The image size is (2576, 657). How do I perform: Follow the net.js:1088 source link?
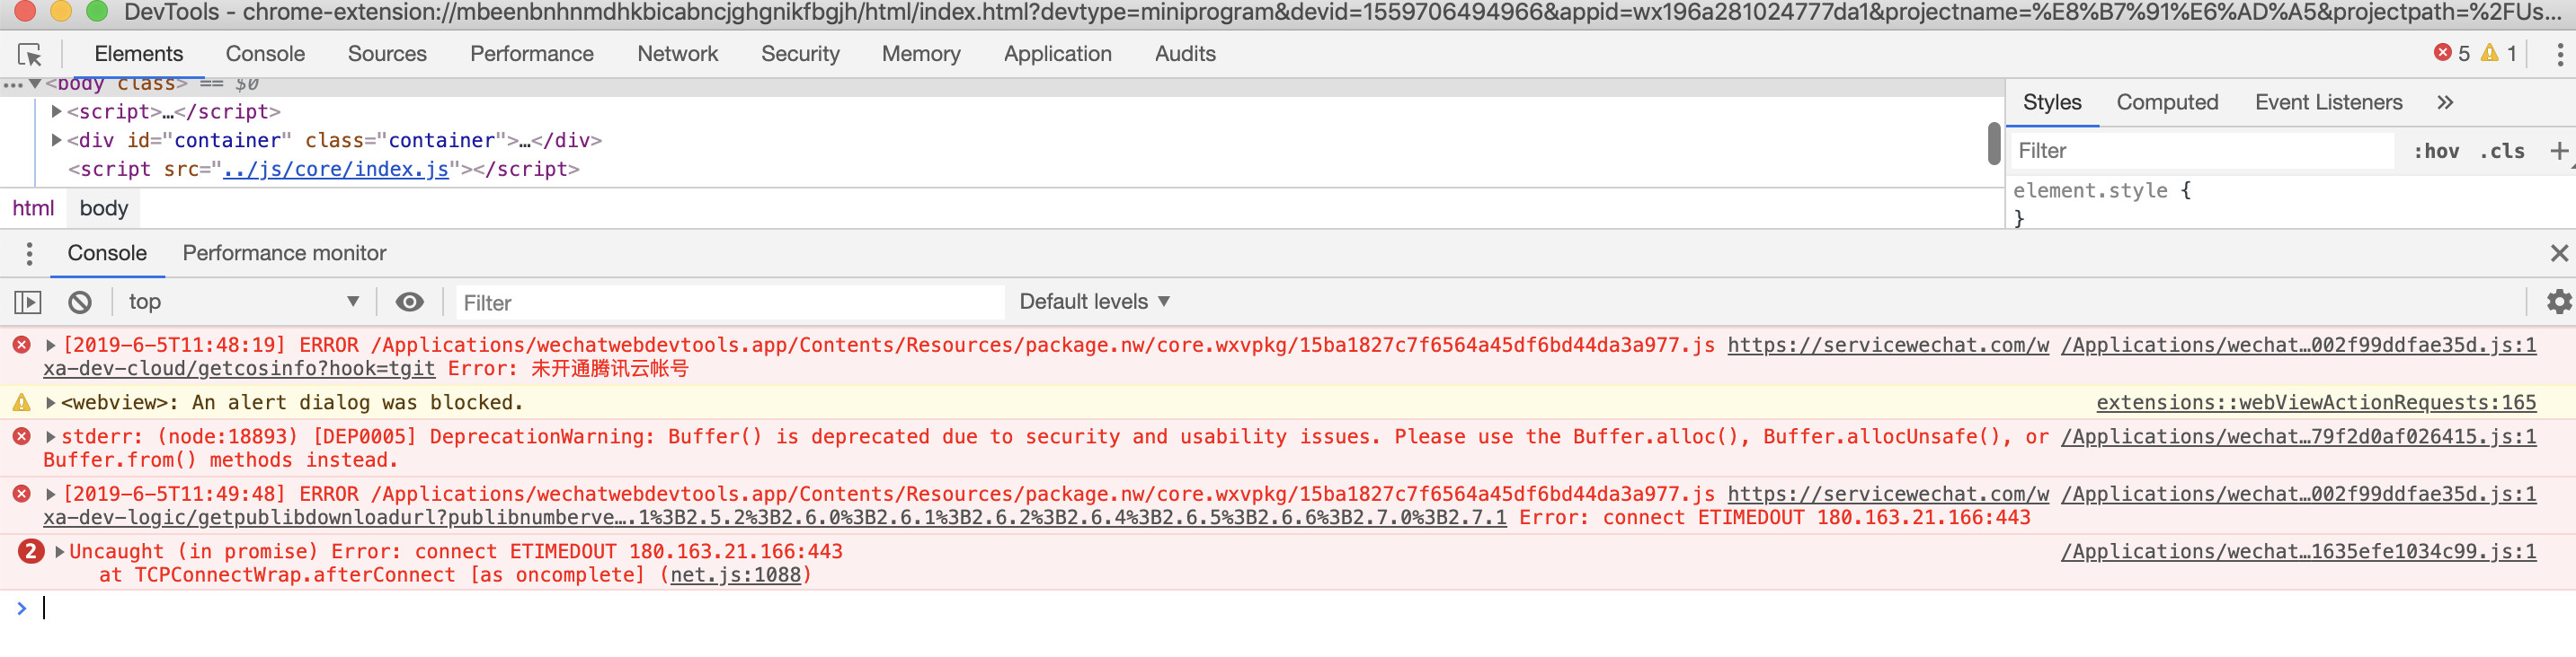pyautogui.click(x=735, y=575)
